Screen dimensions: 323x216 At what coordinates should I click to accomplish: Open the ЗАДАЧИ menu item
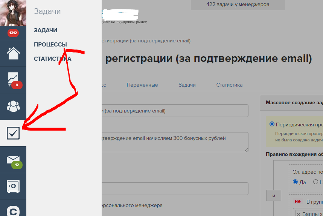[x=45, y=30]
